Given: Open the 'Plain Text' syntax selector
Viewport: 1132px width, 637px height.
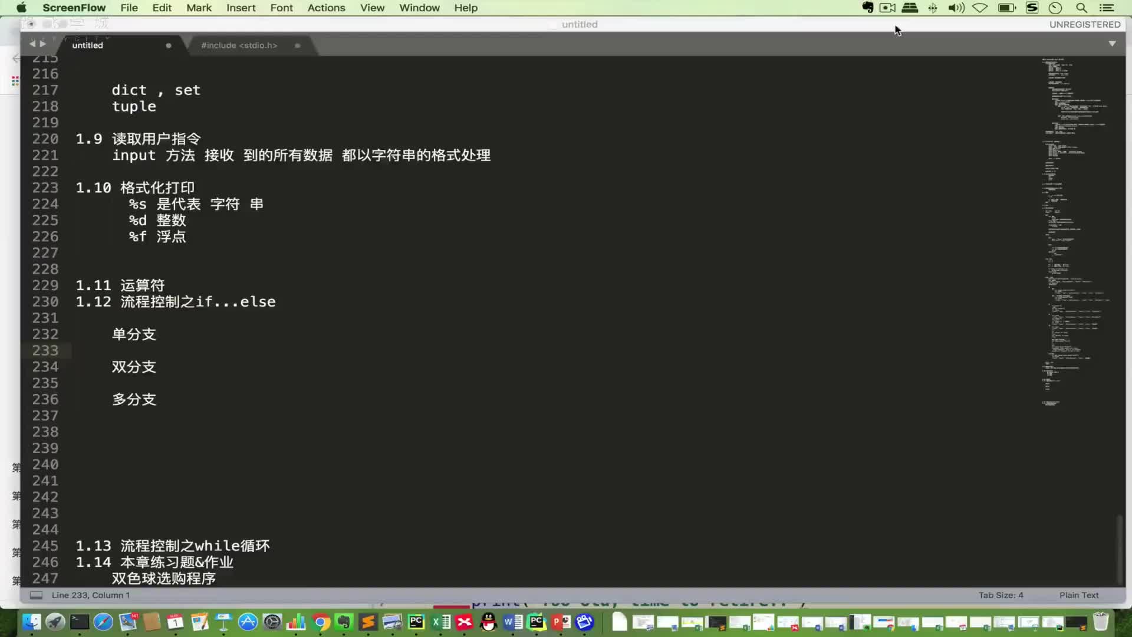Looking at the screenshot, I should 1079,595.
